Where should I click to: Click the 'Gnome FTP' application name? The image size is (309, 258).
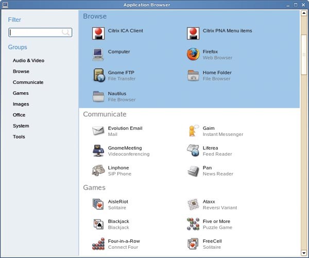click(121, 73)
